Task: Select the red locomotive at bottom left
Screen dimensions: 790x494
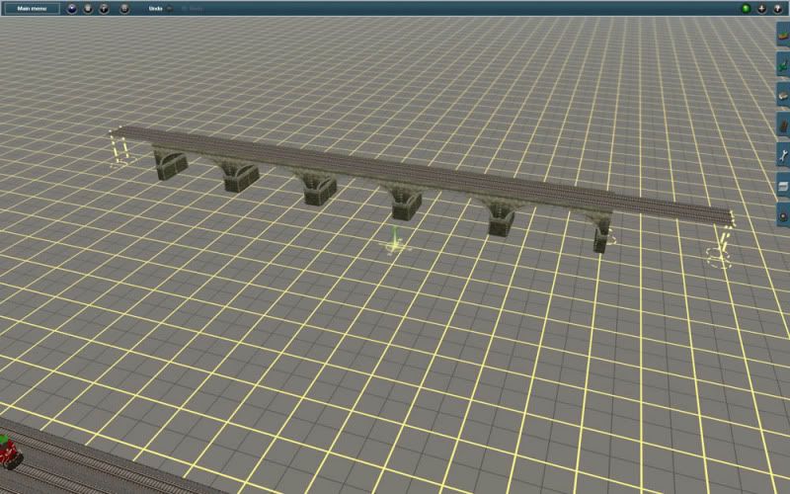Action: [x=9, y=452]
